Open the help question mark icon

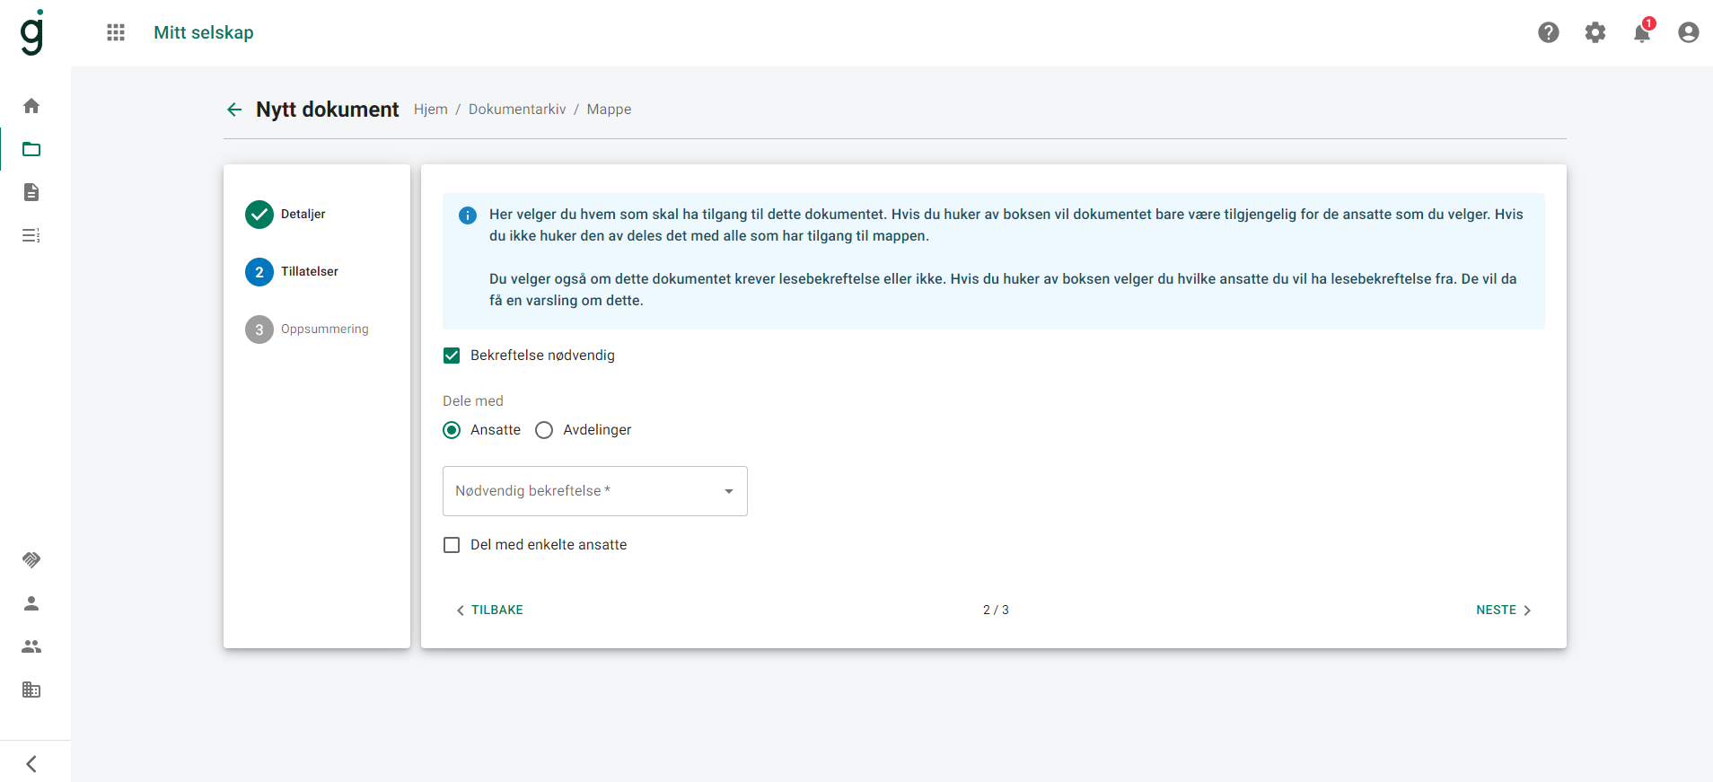tap(1549, 32)
